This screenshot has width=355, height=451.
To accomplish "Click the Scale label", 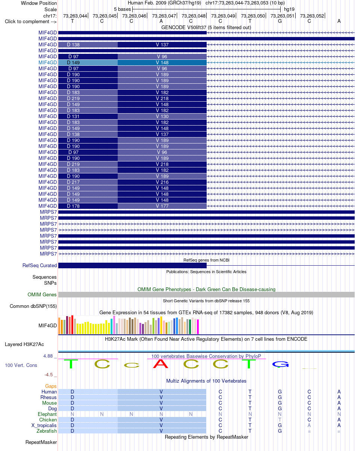I will [50, 9].
